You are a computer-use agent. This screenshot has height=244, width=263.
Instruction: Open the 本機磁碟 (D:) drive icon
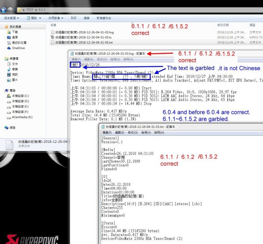click(x=9, y=102)
